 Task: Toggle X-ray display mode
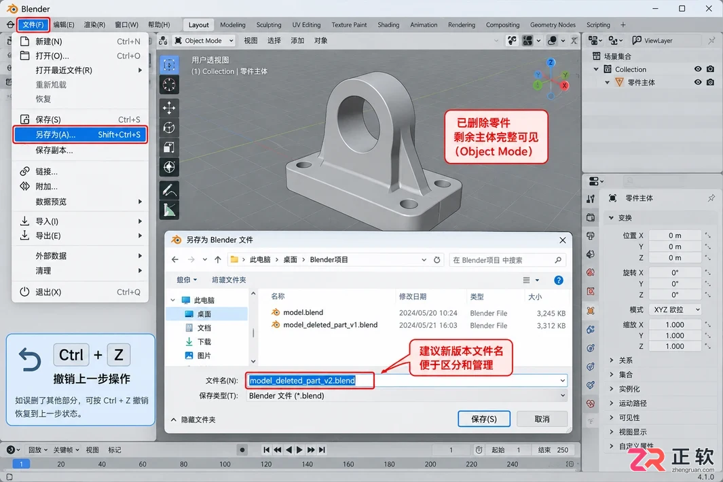coord(574,41)
